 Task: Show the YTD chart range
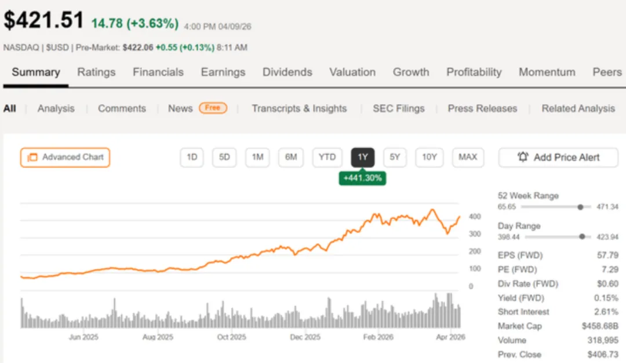coord(327,157)
